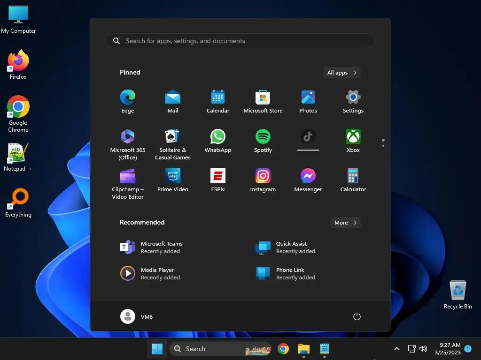Click the clock showing 9:27 AM

(x=448, y=349)
